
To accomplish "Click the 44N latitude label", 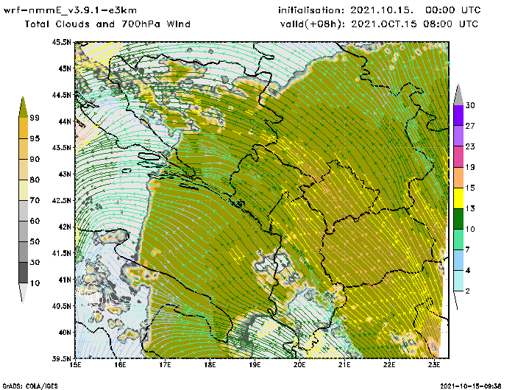I will (65, 121).
